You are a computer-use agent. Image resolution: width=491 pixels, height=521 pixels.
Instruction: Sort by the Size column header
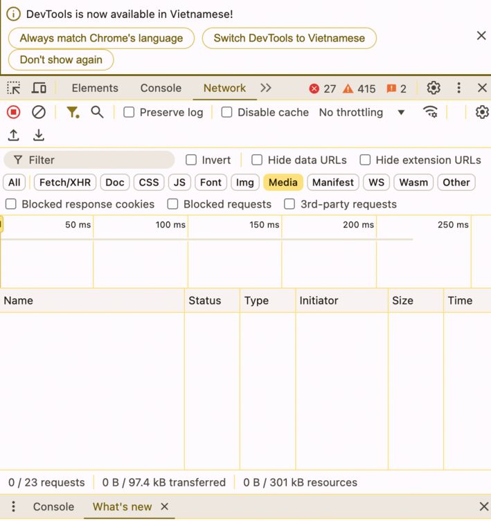coord(416,300)
